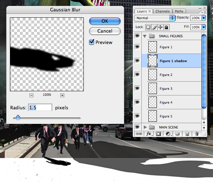
Task: Click the Opacity percentage field
Action: tap(196, 18)
